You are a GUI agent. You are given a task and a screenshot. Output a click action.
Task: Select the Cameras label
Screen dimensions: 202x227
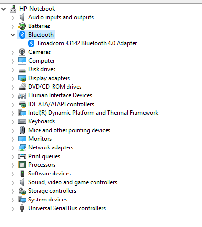click(40, 52)
